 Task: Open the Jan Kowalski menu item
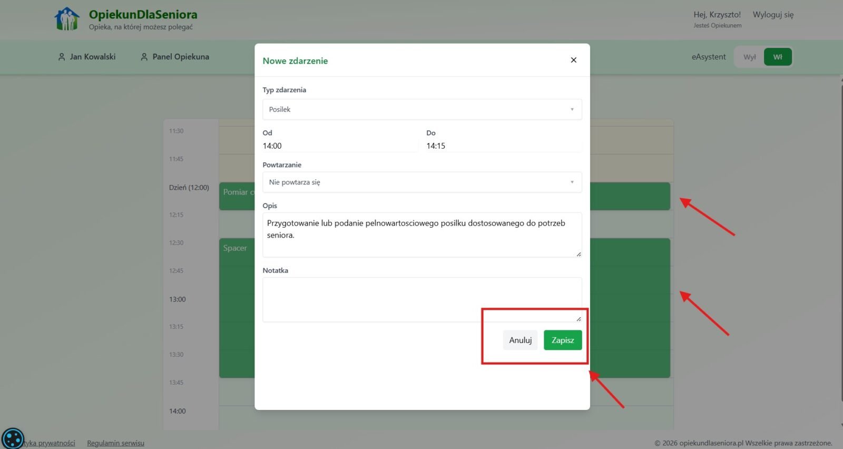tap(92, 57)
